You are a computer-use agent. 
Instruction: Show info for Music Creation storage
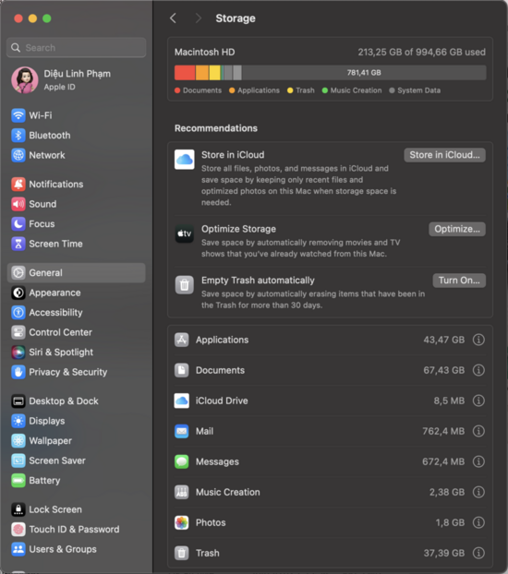pyautogui.click(x=478, y=492)
